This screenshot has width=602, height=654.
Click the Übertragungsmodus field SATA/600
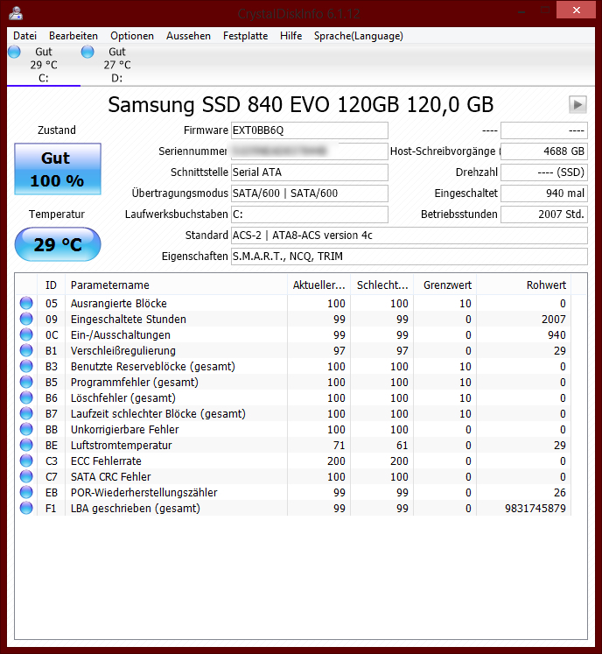click(310, 193)
